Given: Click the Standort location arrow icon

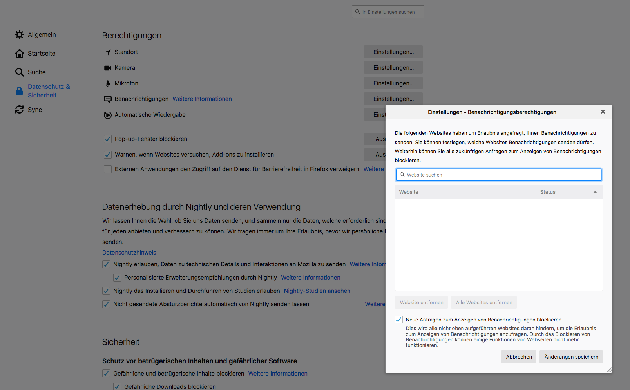Looking at the screenshot, I should [x=107, y=52].
